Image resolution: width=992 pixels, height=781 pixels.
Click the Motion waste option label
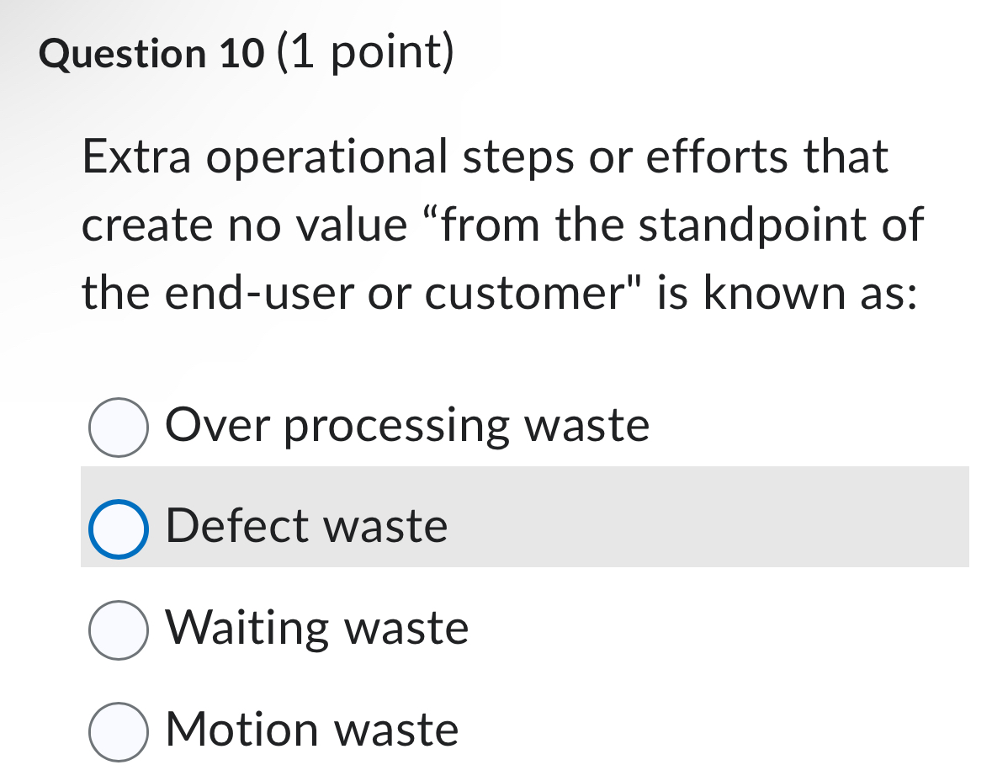click(x=310, y=729)
